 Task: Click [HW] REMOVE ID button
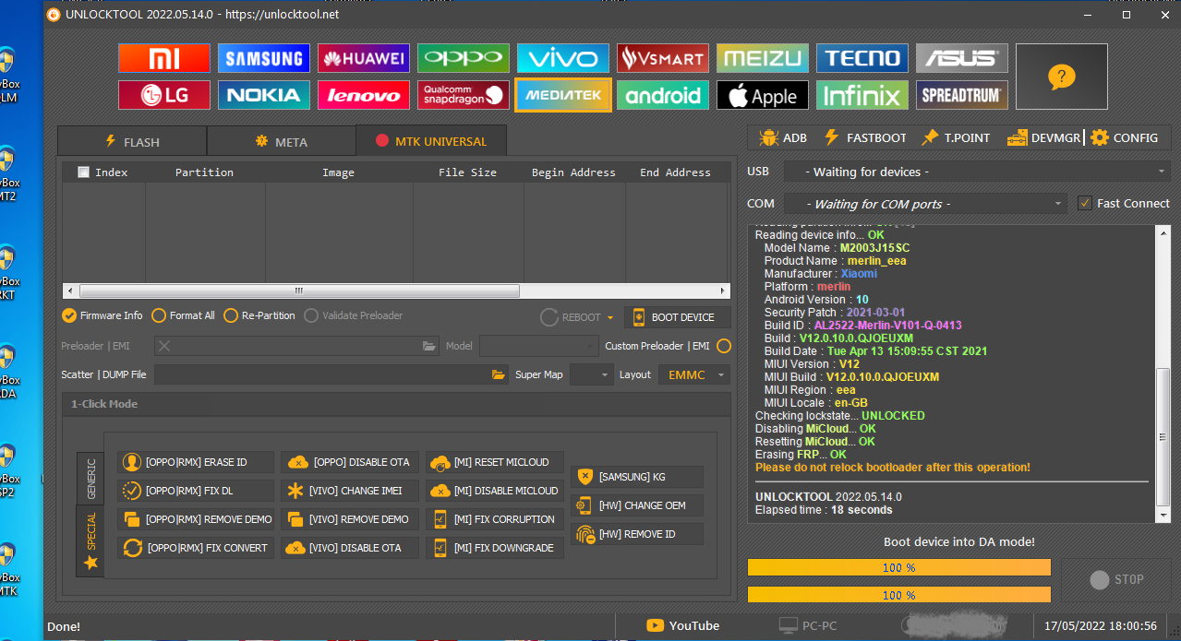[637, 534]
